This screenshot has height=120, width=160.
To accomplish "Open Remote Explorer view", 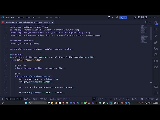I will (x=156, y=48).
